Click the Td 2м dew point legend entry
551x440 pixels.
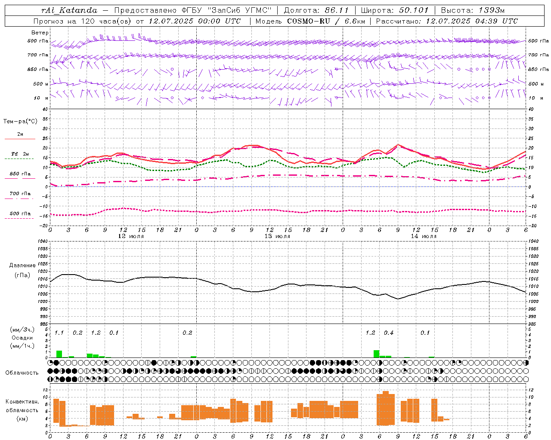pos(20,154)
